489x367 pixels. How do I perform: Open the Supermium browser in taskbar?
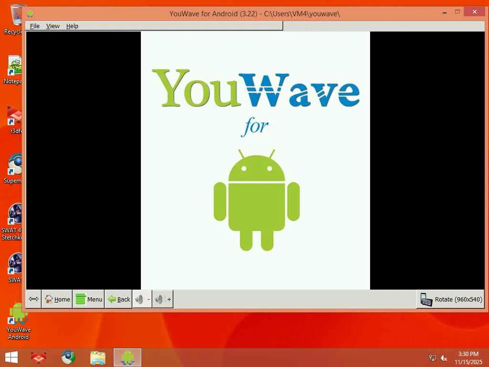68,357
